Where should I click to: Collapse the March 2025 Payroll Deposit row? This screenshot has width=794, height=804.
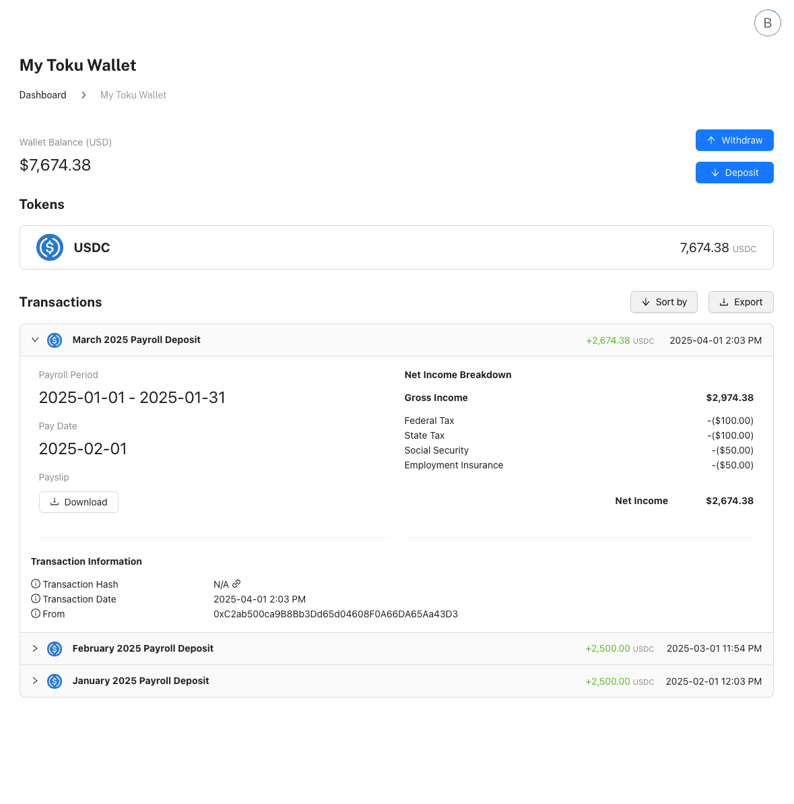[x=35, y=340]
